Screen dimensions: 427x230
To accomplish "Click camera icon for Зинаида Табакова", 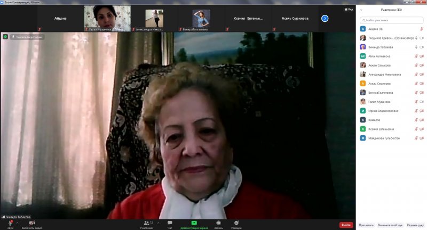I will pos(422,47).
